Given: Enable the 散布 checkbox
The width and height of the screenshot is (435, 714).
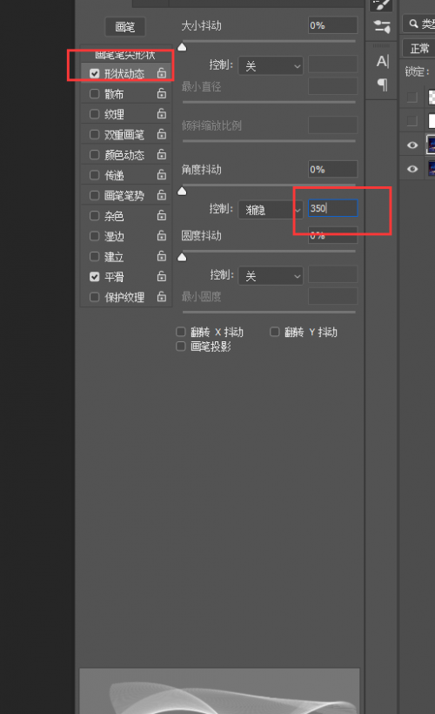Looking at the screenshot, I should (x=95, y=94).
